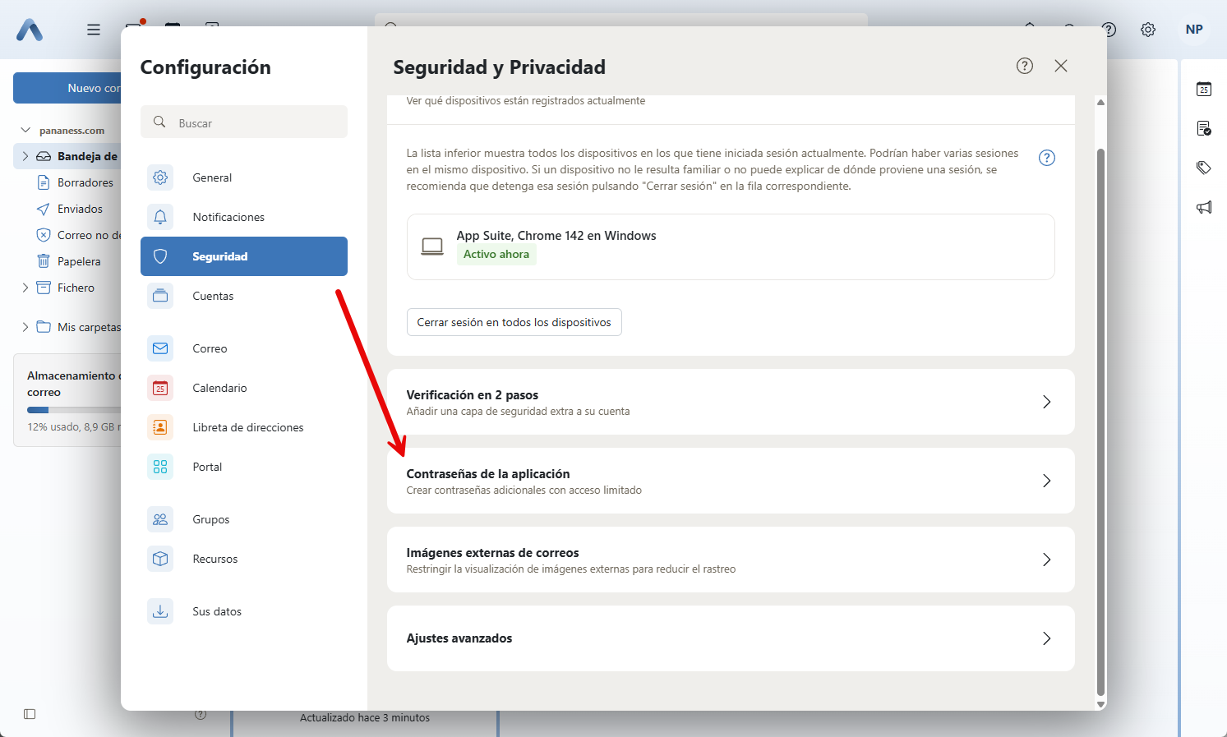Click the Libreta de direcciones icon
This screenshot has width=1227, height=737.
click(x=160, y=427)
